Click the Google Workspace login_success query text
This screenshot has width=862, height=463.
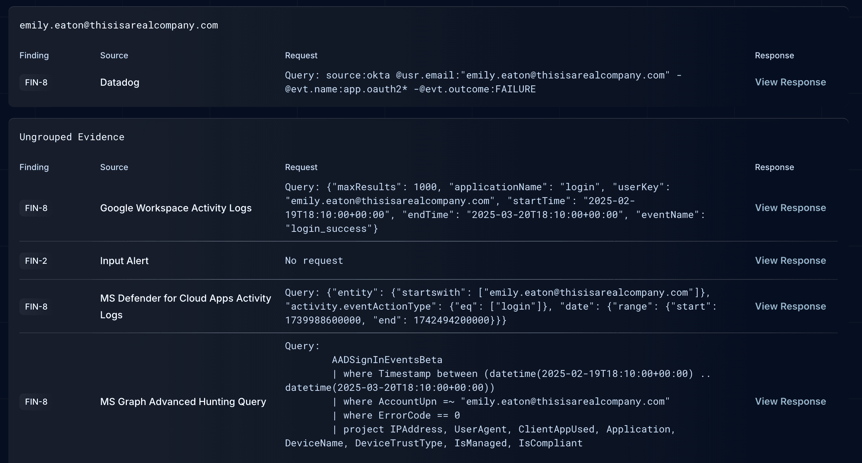(495, 208)
